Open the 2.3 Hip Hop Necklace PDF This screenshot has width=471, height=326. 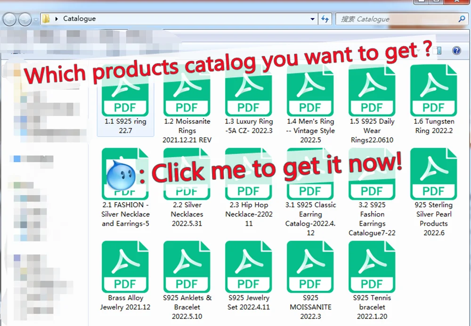249,187
